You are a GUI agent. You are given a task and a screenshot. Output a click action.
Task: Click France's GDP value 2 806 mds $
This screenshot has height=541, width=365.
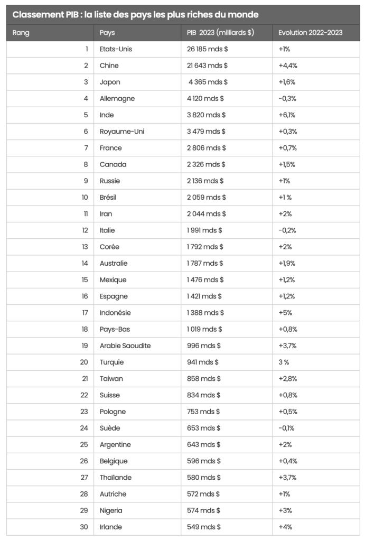206,148
